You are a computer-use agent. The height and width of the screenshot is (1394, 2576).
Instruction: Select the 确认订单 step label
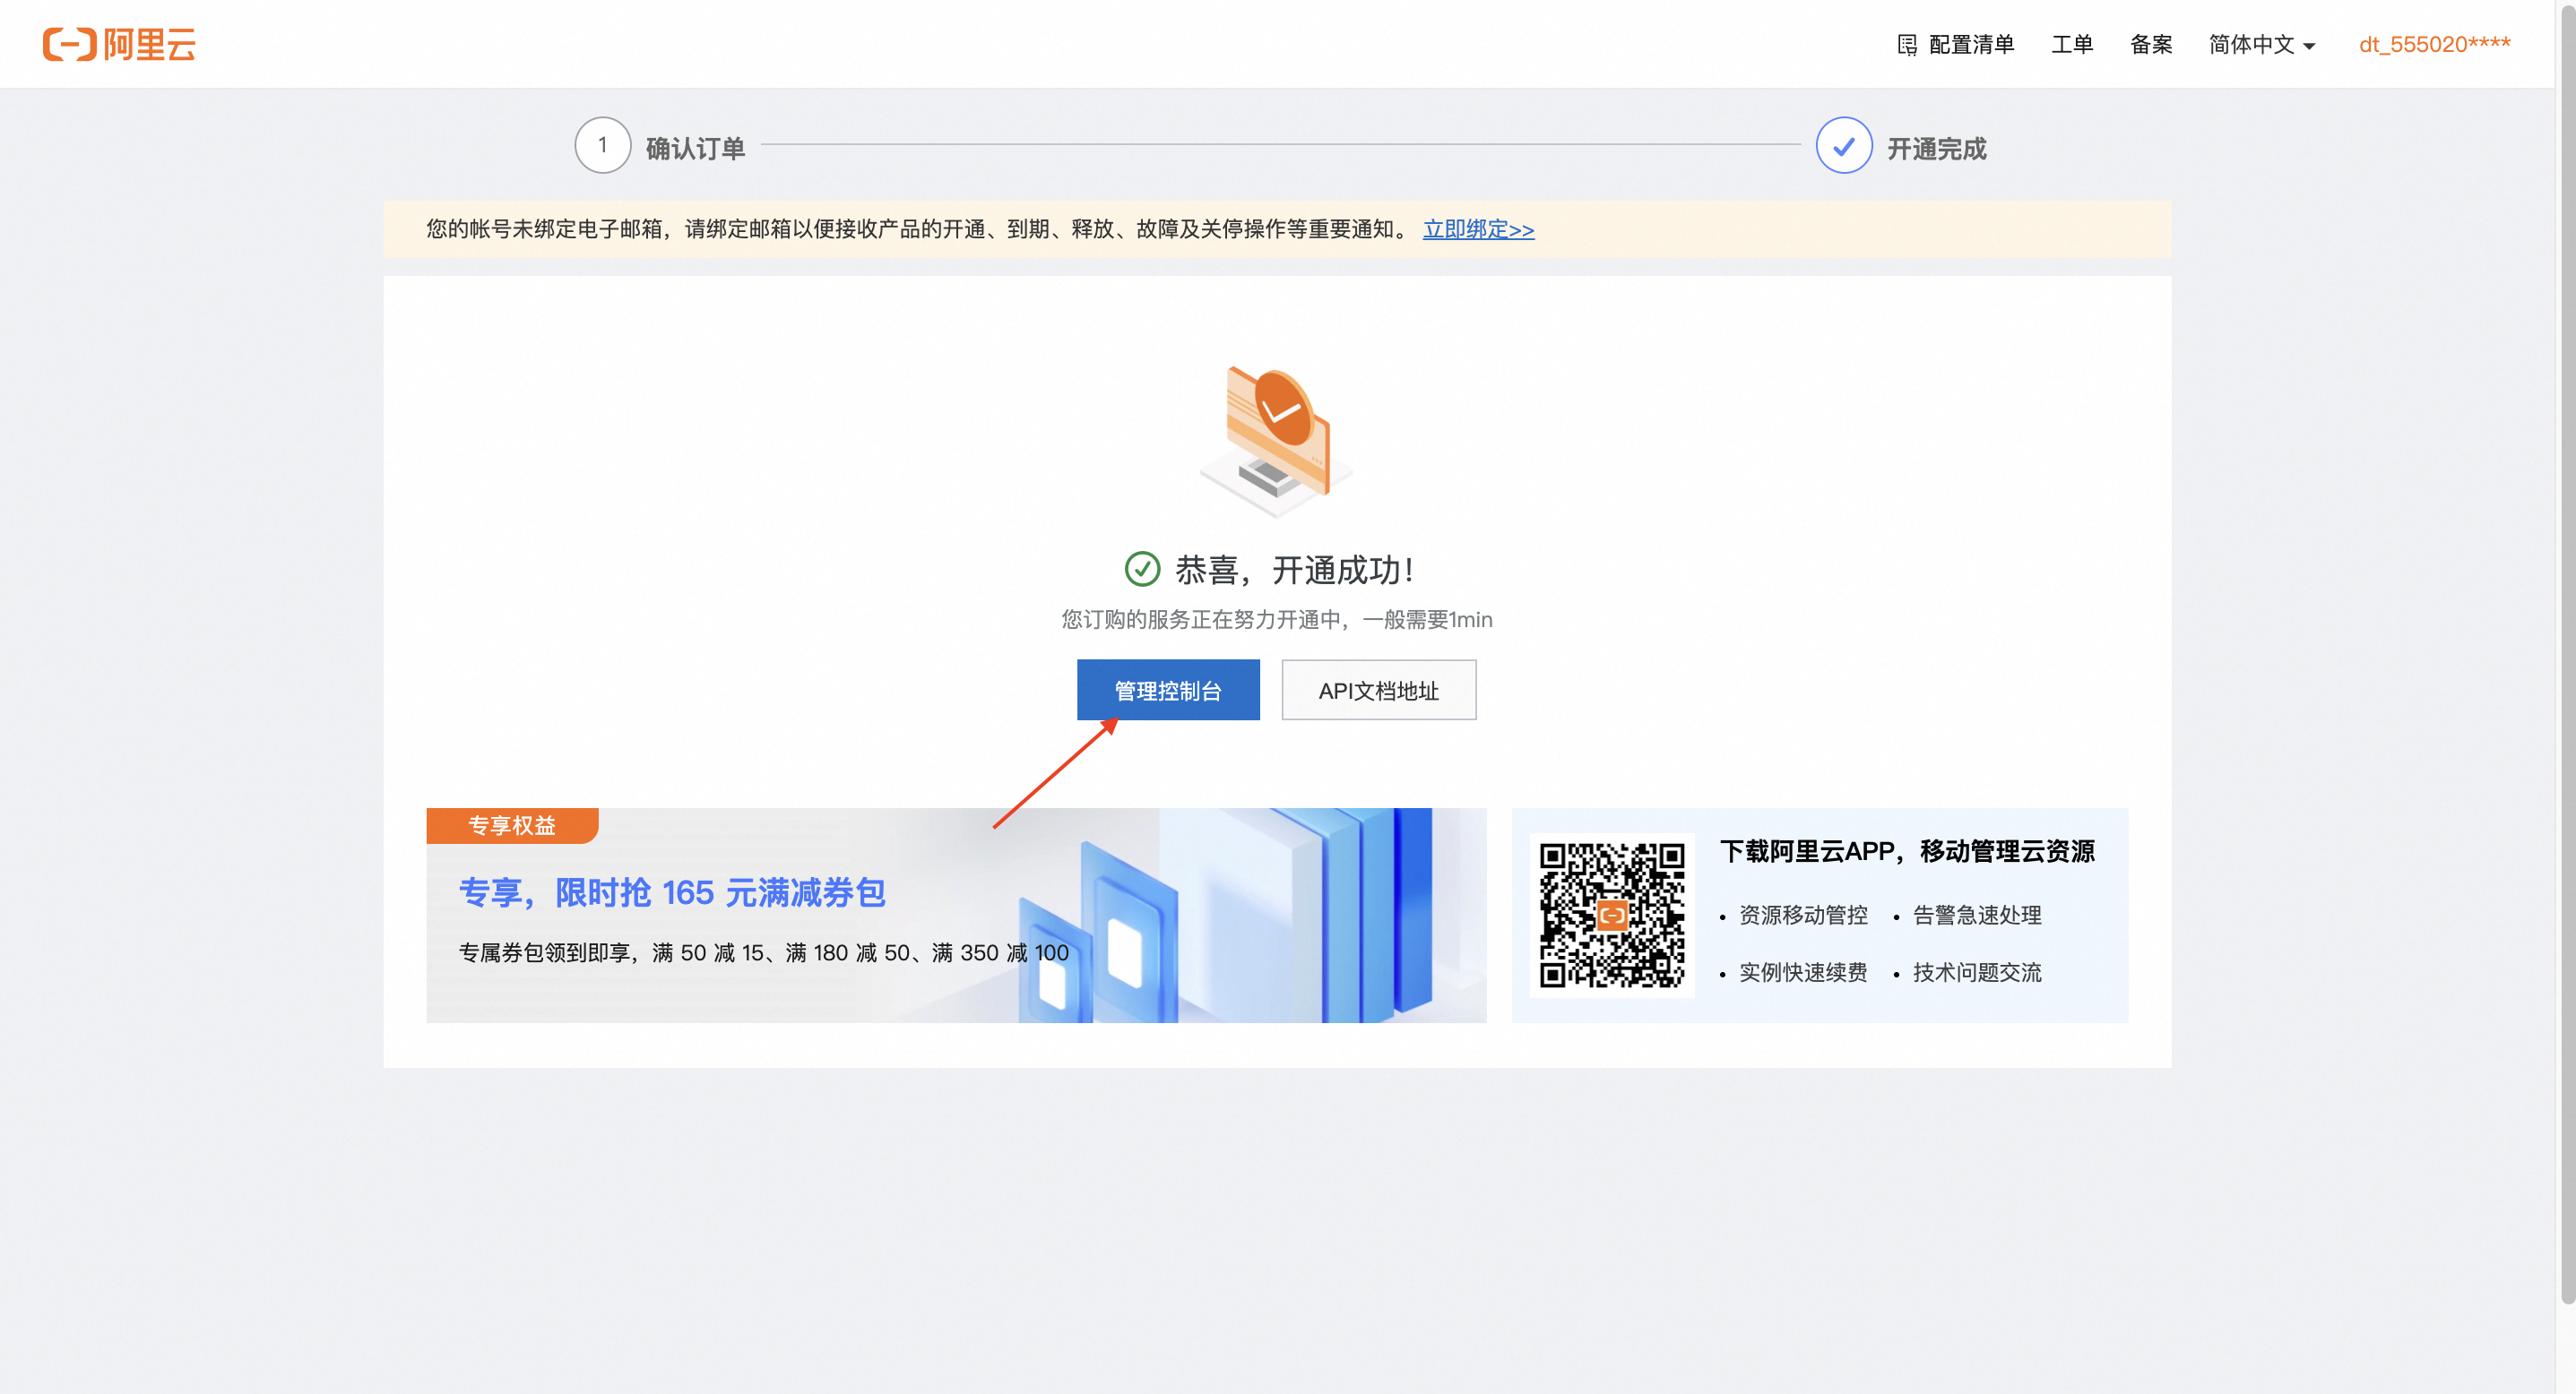694,147
